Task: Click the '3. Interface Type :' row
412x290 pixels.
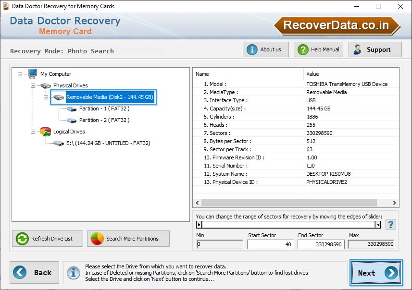Action: (x=296, y=100)
